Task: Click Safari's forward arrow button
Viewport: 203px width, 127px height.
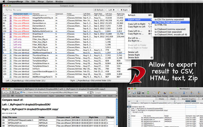Action: click(x=8, y=92)
